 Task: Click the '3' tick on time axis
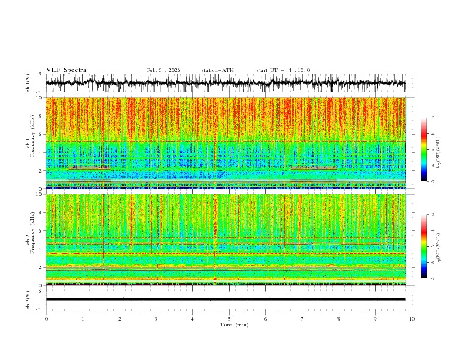point(156,319)
